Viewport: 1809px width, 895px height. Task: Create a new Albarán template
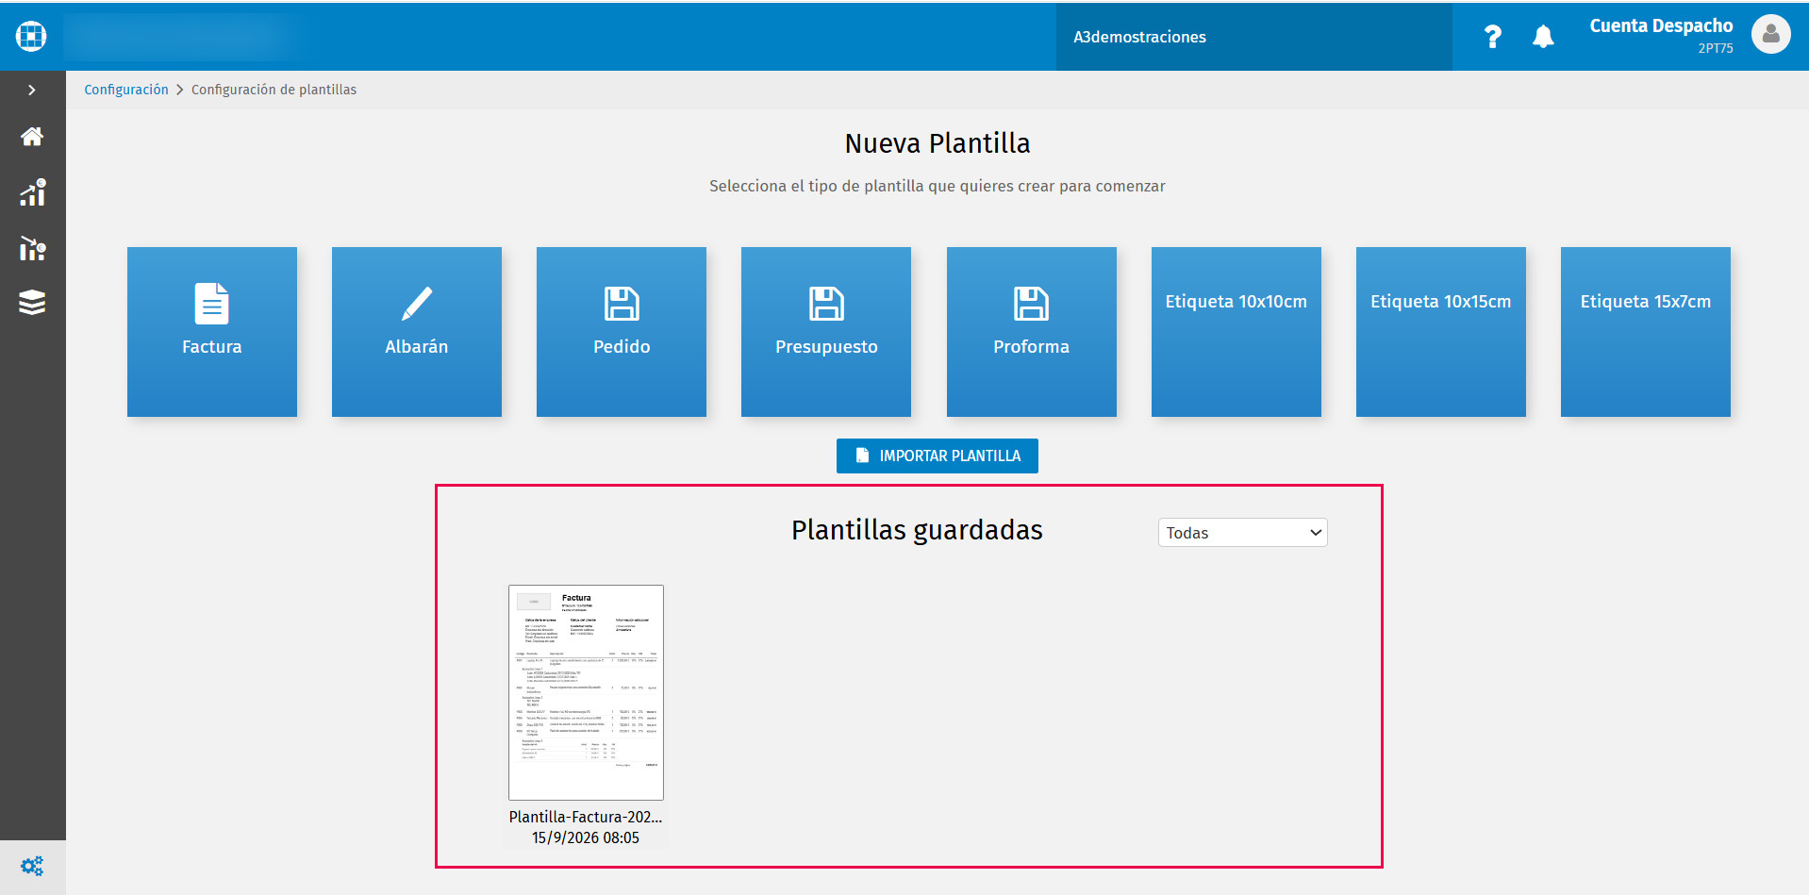[x=417, y=332]
